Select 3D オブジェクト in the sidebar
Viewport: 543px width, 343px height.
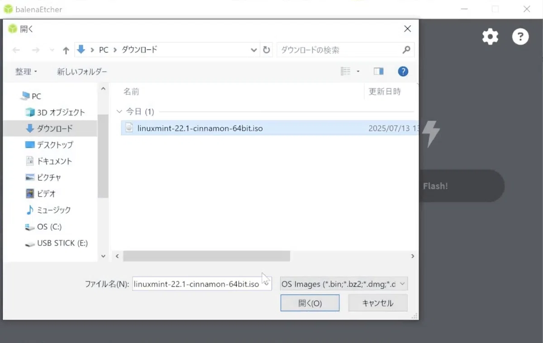pyautogui.click(x=55, y=113)
